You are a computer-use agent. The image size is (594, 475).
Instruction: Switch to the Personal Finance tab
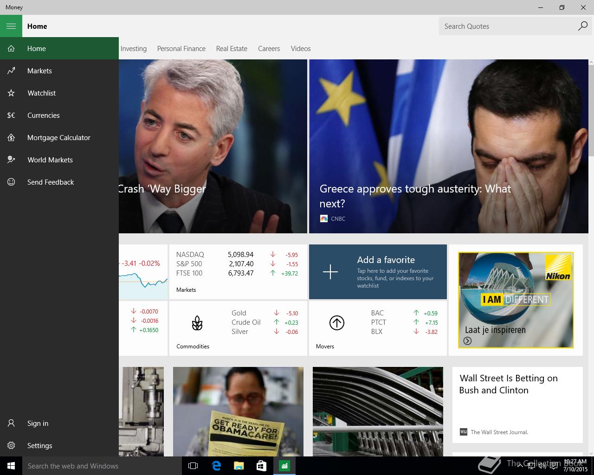pyautogui.click(x=181, y=48)
